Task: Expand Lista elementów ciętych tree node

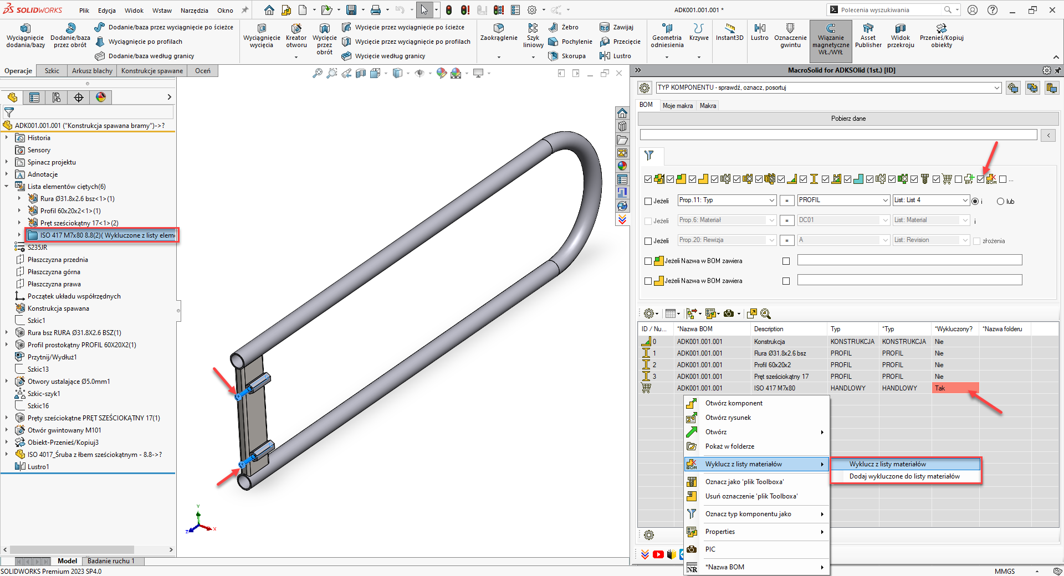Action: click(7, 187)
